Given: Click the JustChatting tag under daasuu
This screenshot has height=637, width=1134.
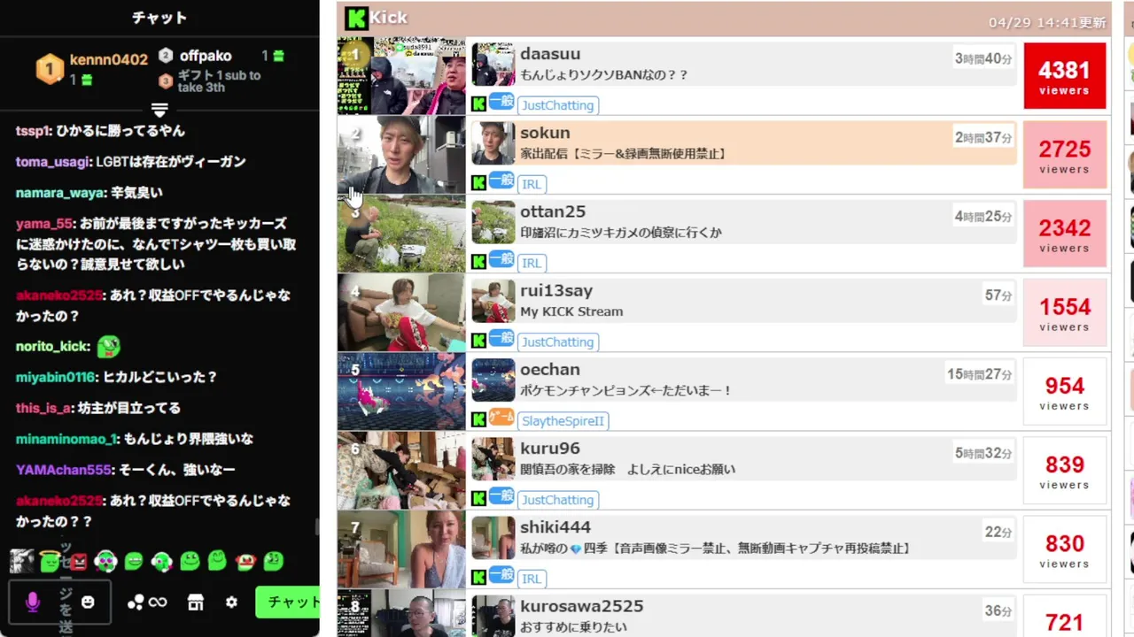Looking at the screenshot, I should (x=558, y=105).
